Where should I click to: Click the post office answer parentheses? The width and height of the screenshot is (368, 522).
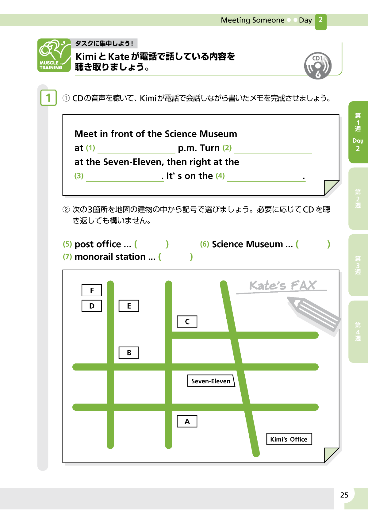[x=151, y=244]
